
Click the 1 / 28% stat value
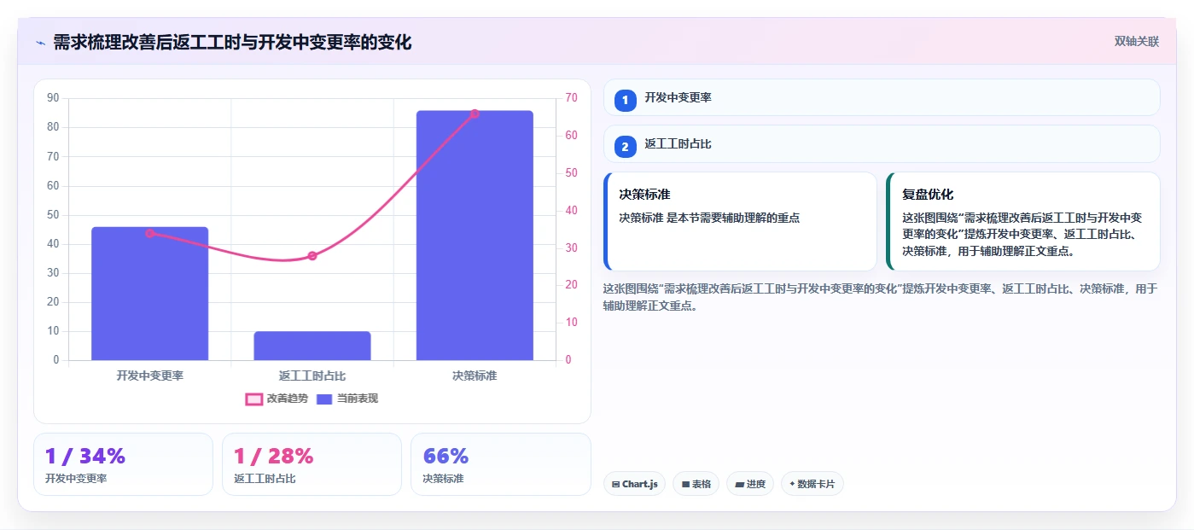[x=274, y=456]
